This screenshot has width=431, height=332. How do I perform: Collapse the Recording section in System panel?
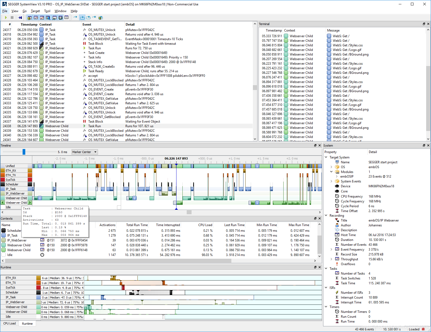click(326, 216)
